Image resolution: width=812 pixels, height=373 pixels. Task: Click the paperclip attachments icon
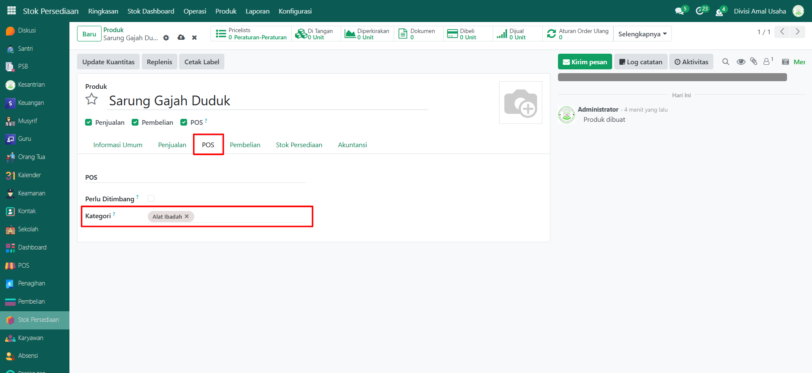point(754,62)
